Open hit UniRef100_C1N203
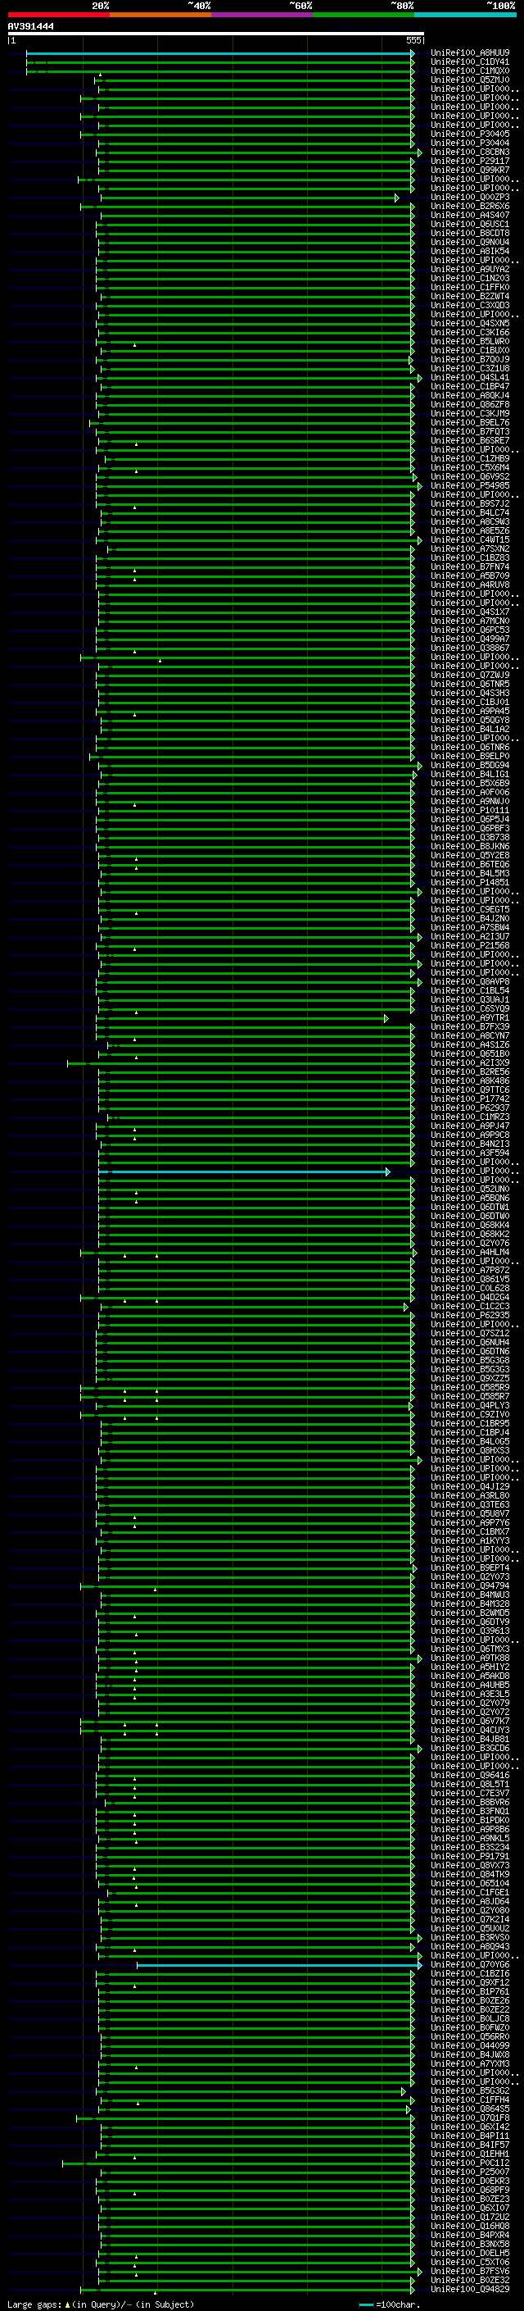Image resolution: width=524 pixels, height=2311 pixels. (x=470, y=278)
